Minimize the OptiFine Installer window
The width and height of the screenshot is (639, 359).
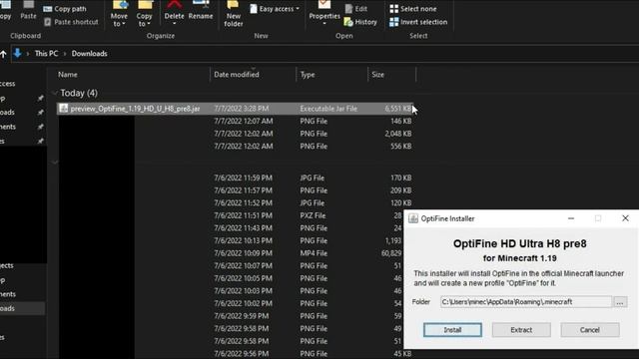click(571, 218)
